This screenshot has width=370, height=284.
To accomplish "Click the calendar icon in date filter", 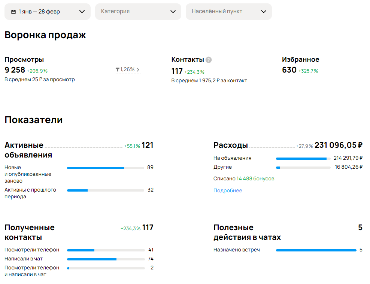I will tap(14, 12).
